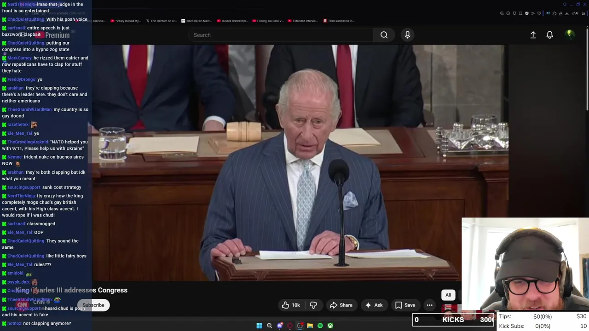Dislike the video with thumbs-down
Viewport: 589px width, 331px height.
[313, 305]
